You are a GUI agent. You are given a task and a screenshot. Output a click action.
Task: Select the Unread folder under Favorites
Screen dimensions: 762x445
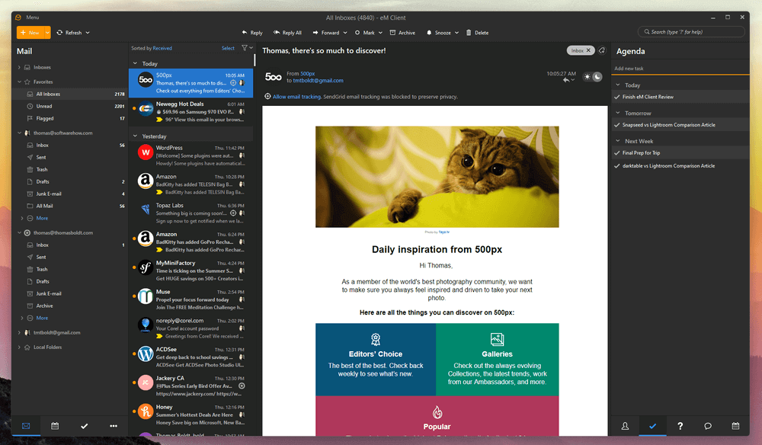pyautogui.click(x=44, y=106)
